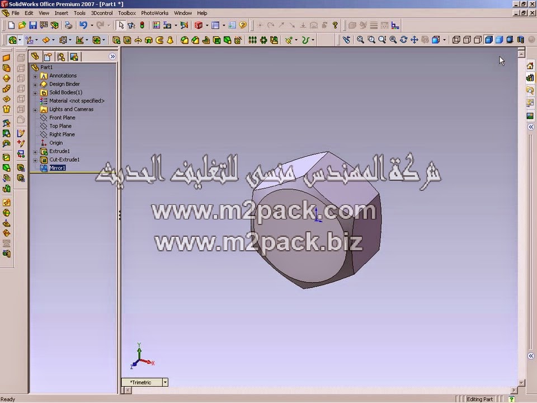The width and height of the screenshot is (537, 403).
Task: Open the File menu
Action: click(x=16, y=13)
